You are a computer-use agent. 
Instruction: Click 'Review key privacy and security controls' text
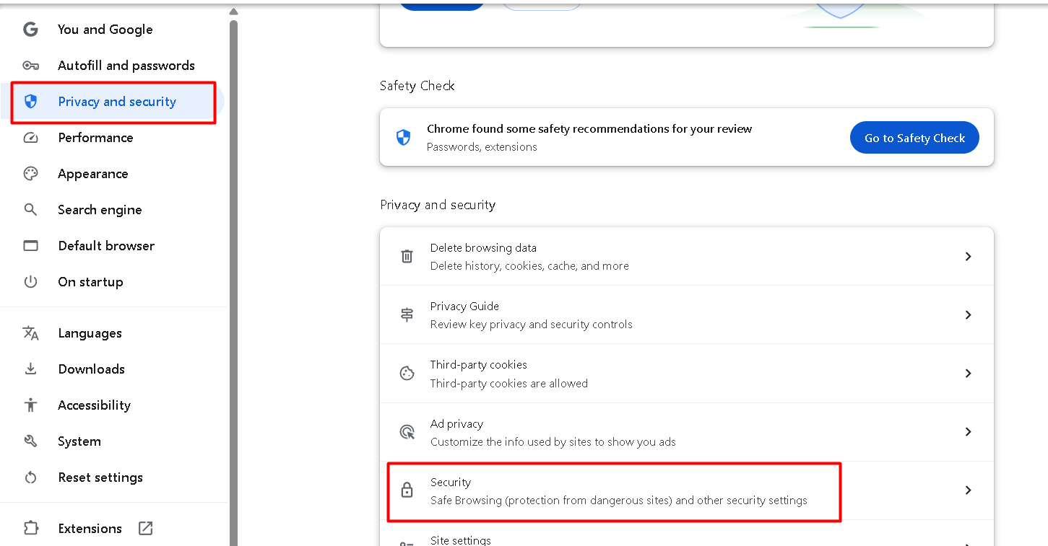[532, 325]
